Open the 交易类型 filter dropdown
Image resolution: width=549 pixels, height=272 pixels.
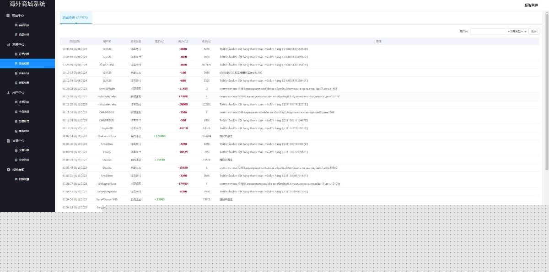click(518, 32)
